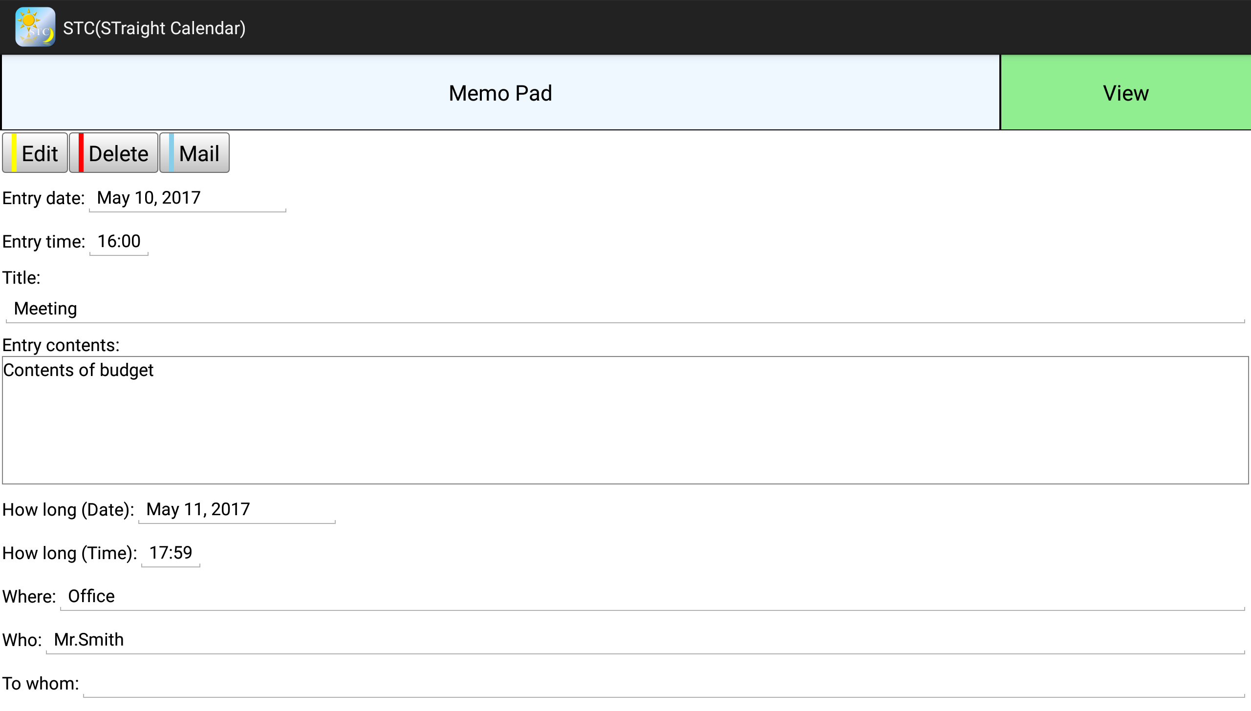The image size is (1251, 711).
Task: Focus the Title field containing Meeting
Action: pos(625,309)
